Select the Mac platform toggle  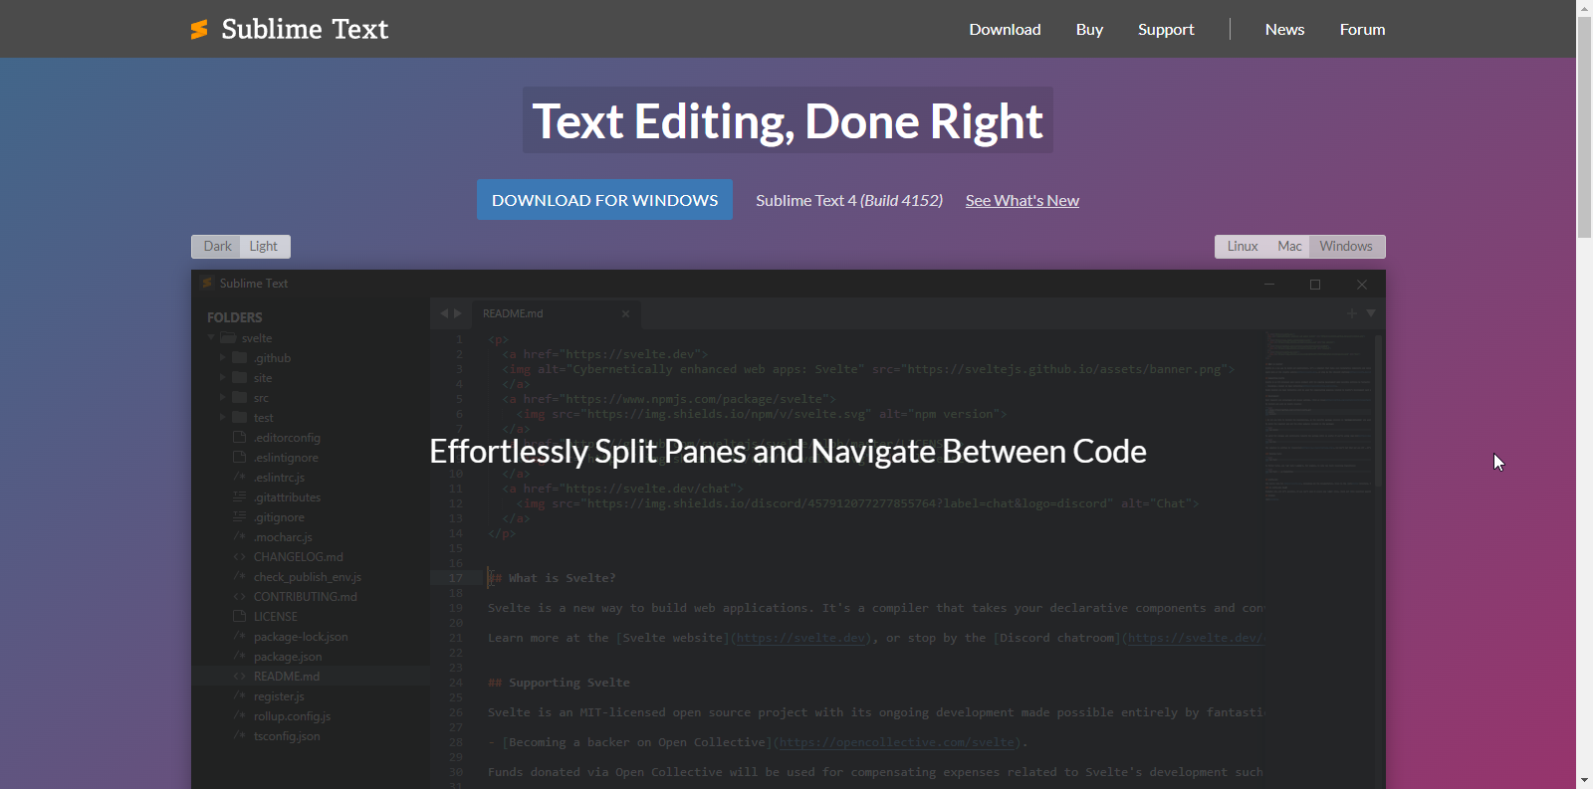pyautogui.click(x=1289, y=247)
